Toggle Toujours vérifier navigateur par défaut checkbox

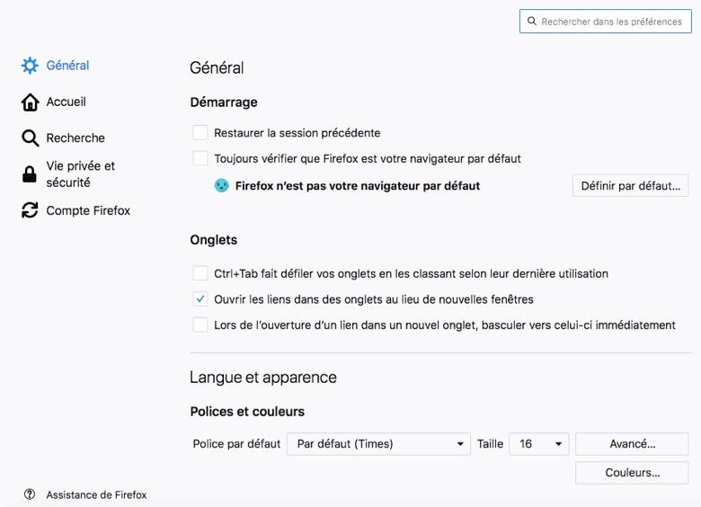tap(200, 158)
